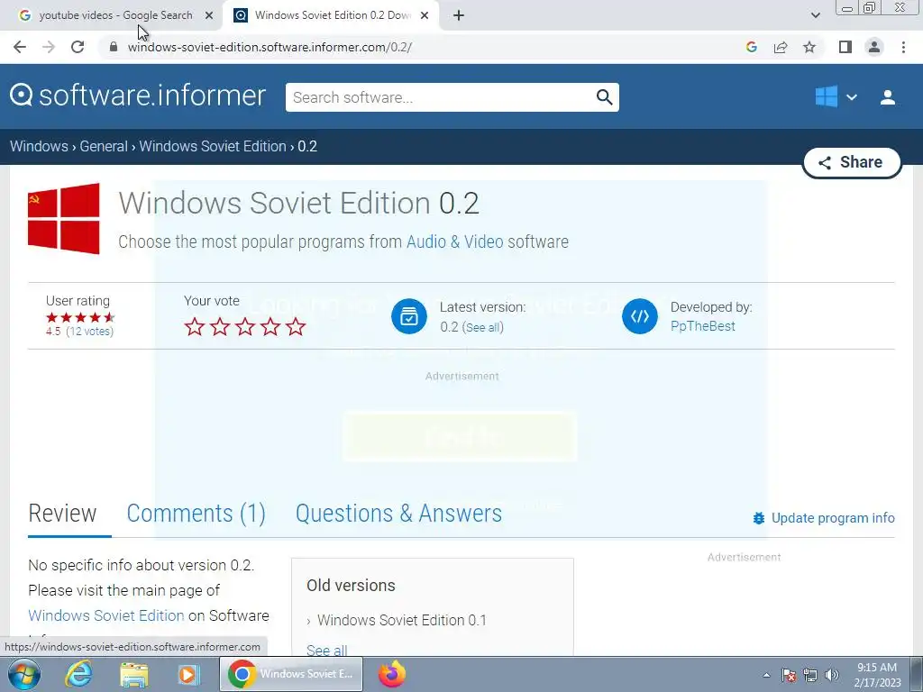Click the padlock site info icon
The height and width of the screenshot is (692, 923).
114,47
